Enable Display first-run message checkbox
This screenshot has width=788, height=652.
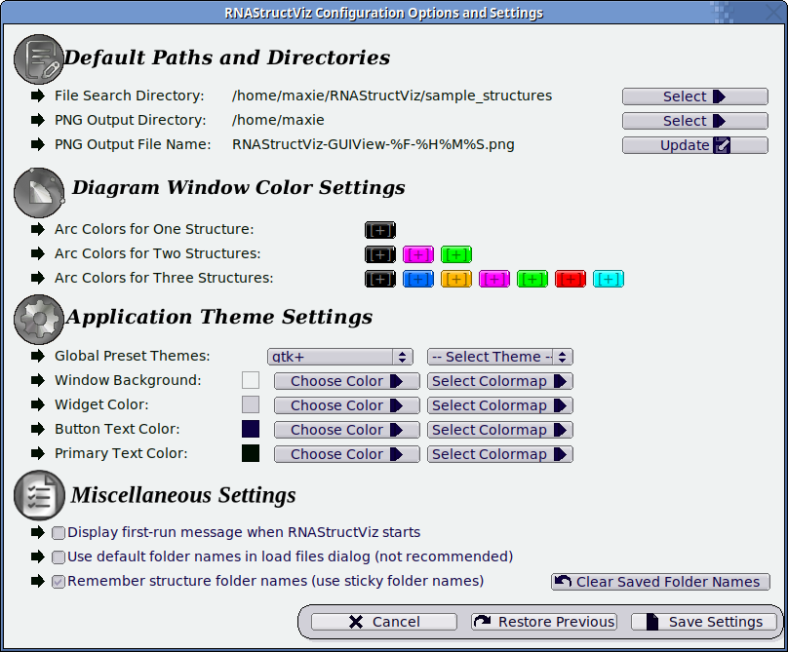59,532
